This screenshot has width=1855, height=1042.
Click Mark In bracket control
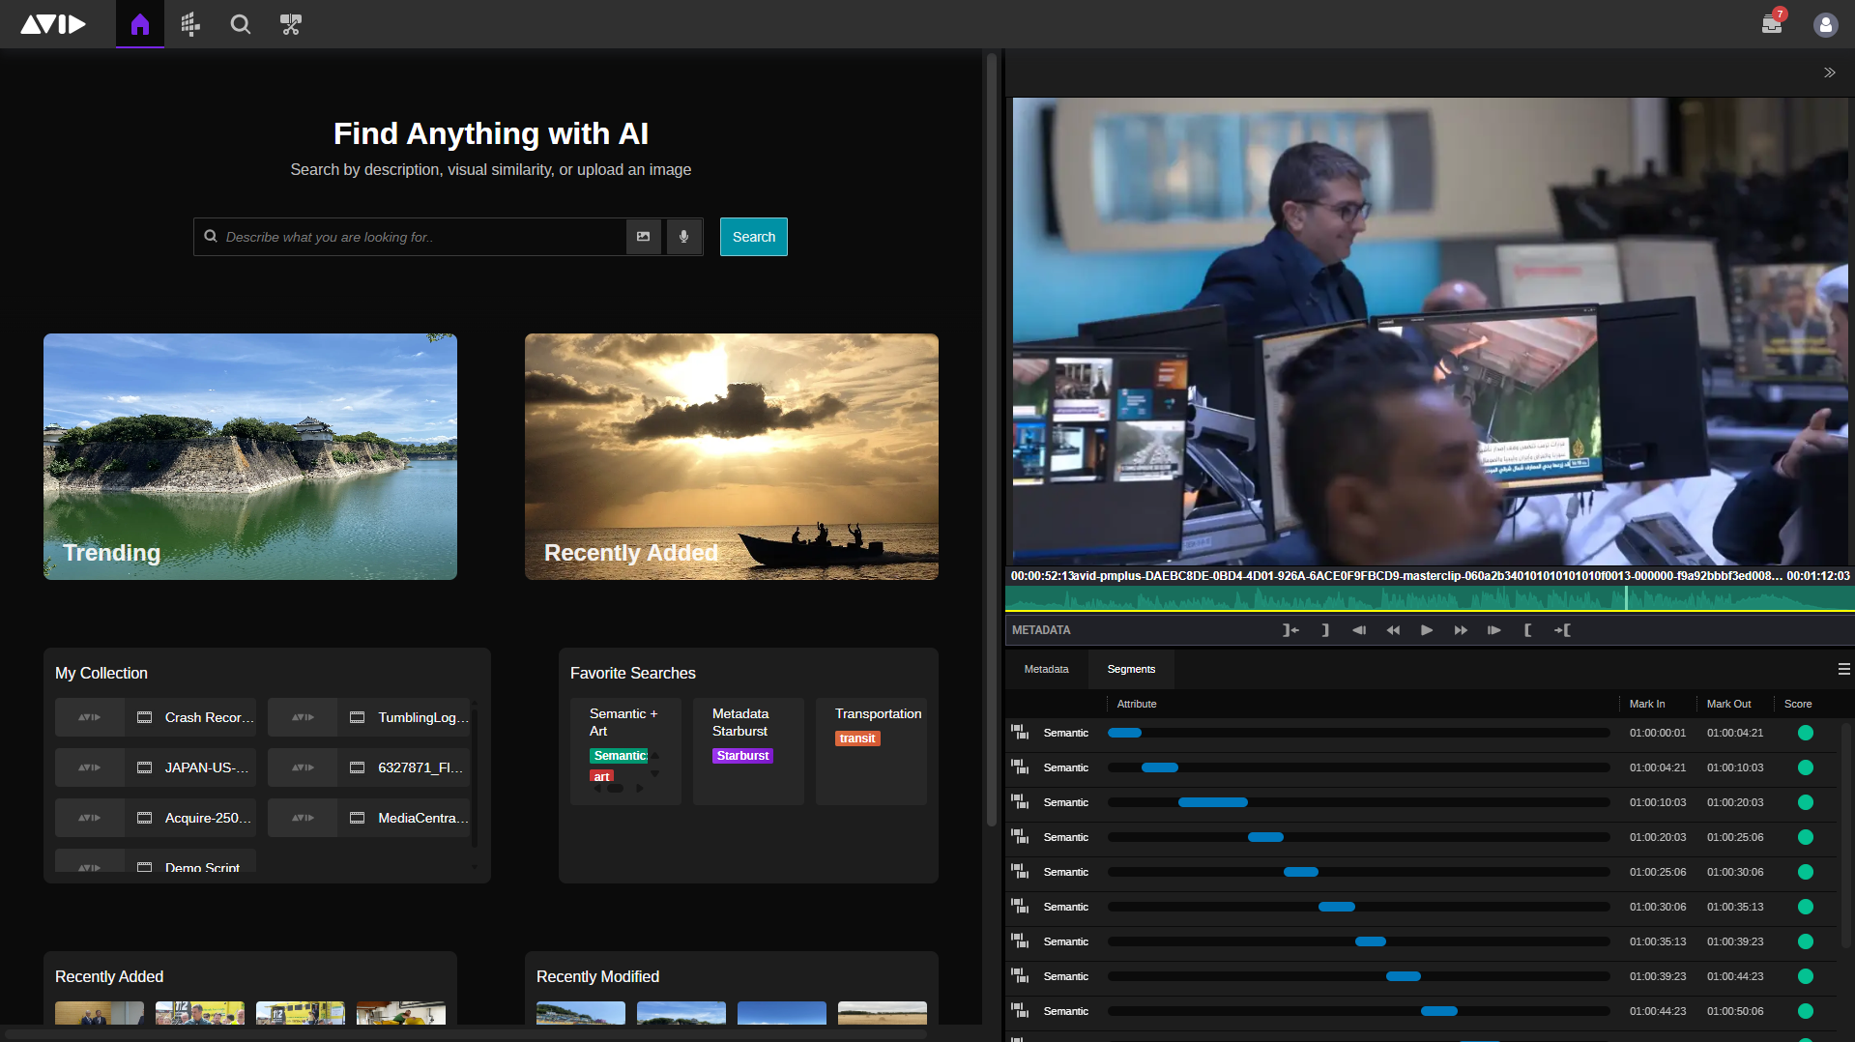tap(1527, 629)
